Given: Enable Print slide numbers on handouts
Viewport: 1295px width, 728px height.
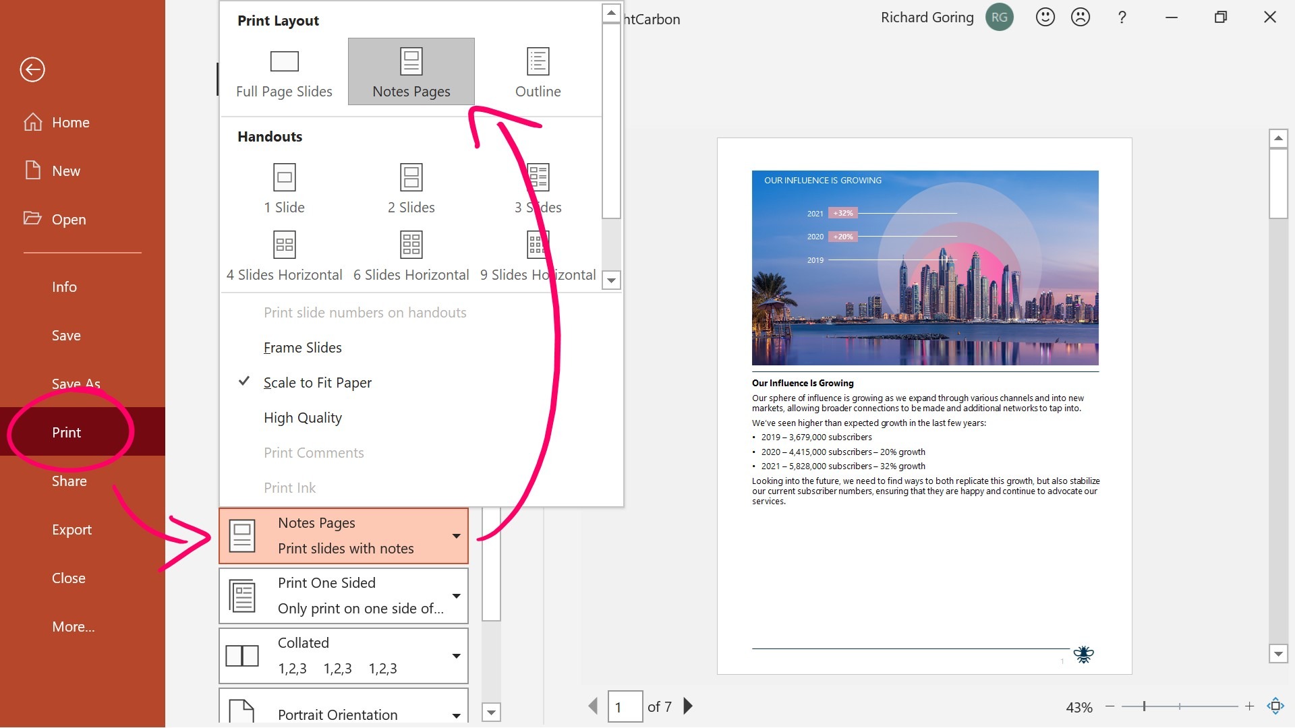Looking at the screenshot, I should pyautogui.click(x=366, y=312).
